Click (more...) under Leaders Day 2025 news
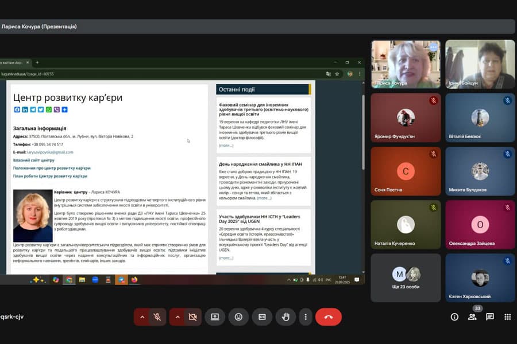Screen dimensions: 517x344 click(226, 258)
